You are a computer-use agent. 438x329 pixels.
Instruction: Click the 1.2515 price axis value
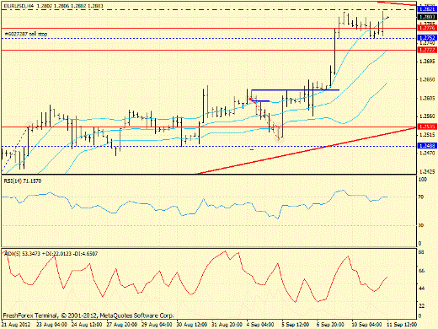tap(427, 135)
